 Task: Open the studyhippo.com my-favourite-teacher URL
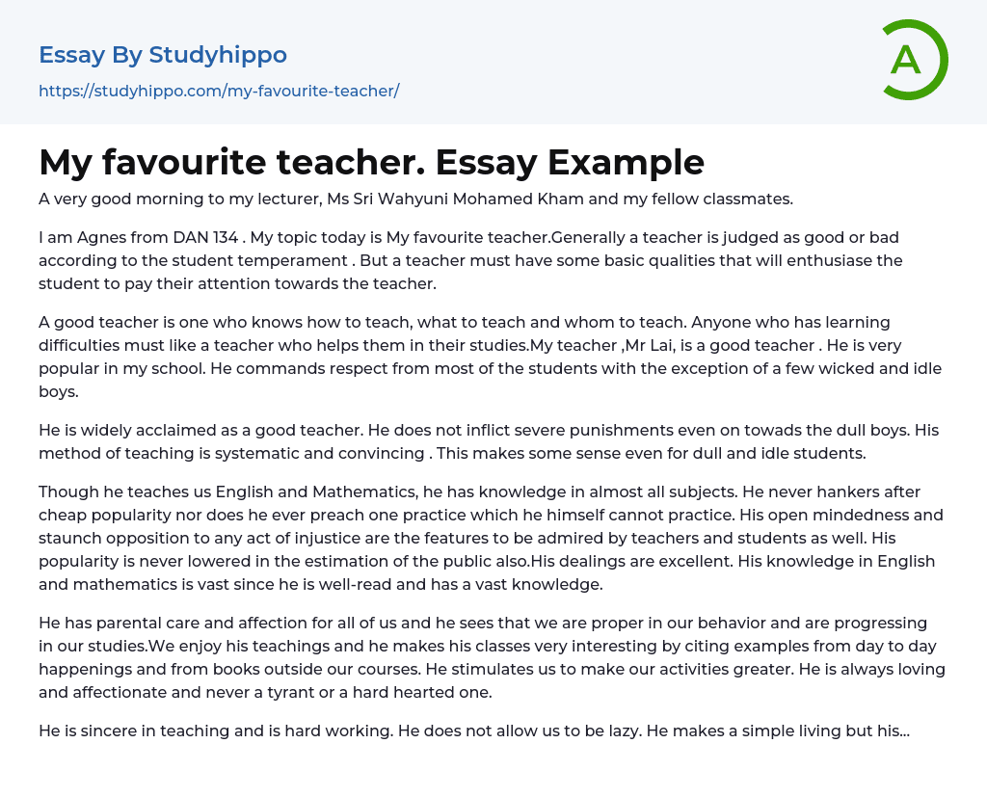point(219,91)
